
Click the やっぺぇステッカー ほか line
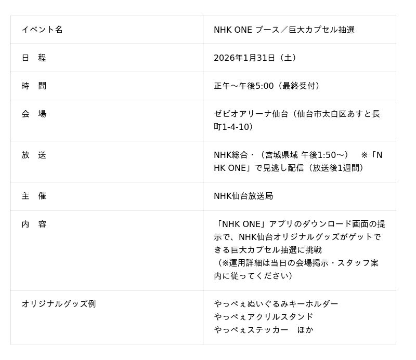264,330
